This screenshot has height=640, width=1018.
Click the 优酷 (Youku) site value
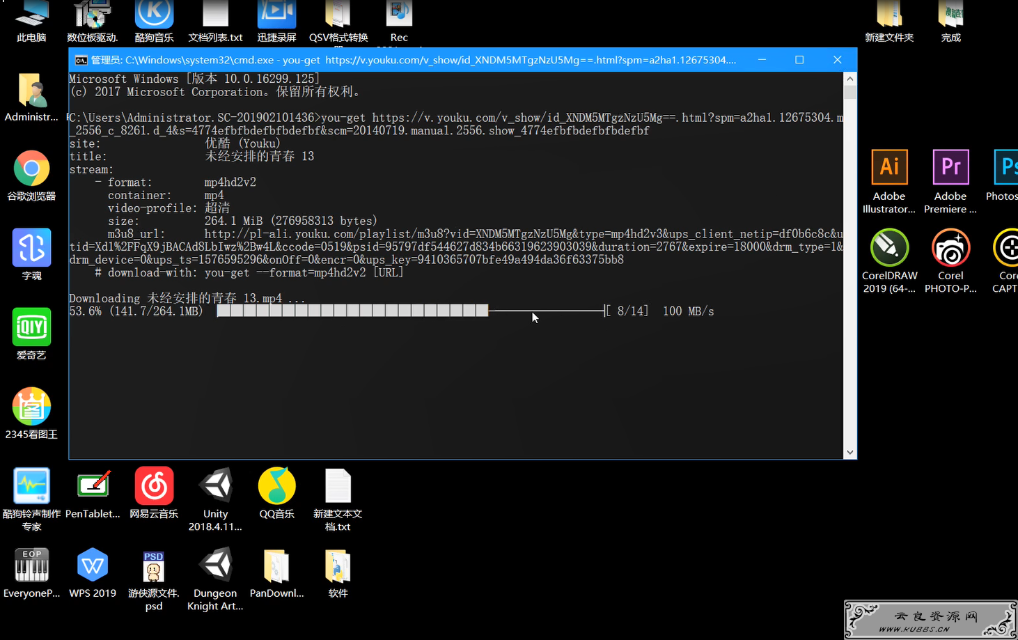[x=242, y=143]
